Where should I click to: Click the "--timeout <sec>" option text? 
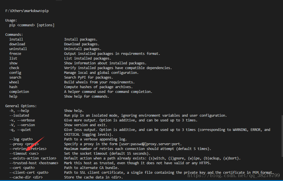[x=24, y=154]
